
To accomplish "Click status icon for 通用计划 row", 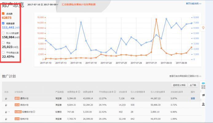I will coord(6,99).
